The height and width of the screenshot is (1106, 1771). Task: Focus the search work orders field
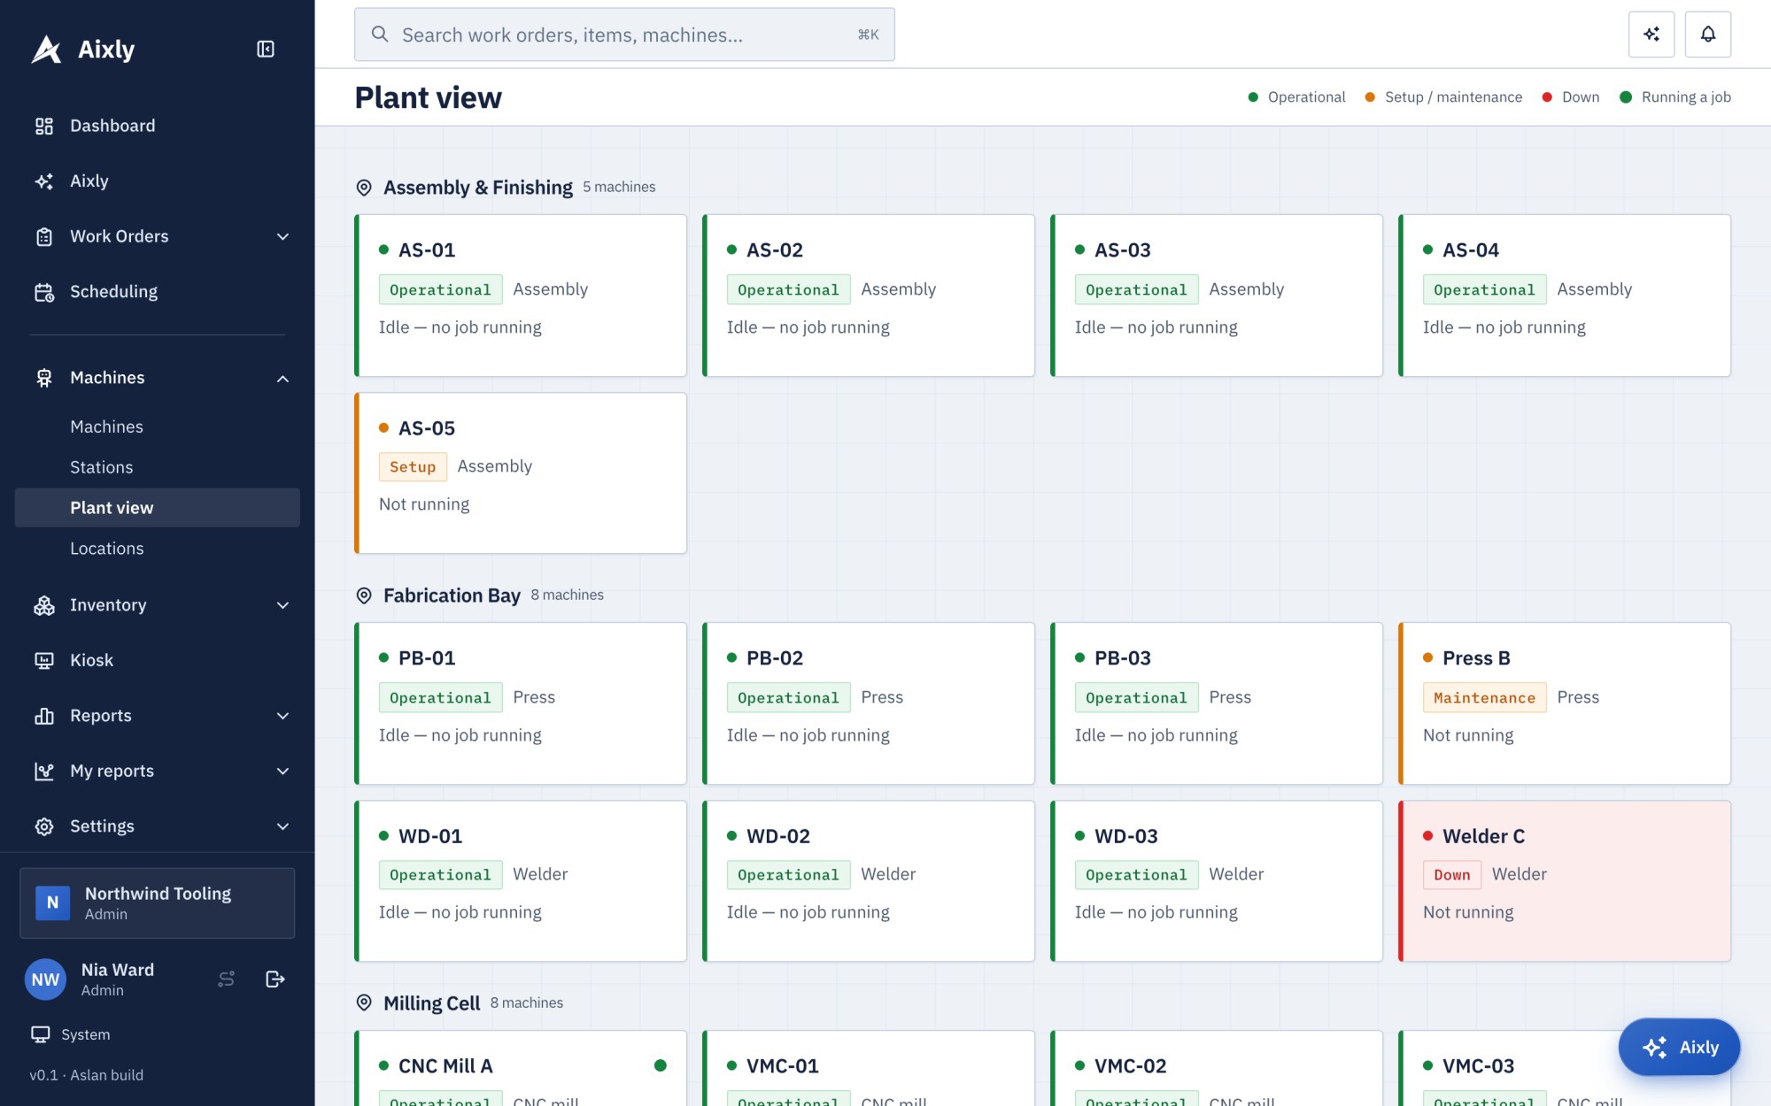[x=624, y=35]
